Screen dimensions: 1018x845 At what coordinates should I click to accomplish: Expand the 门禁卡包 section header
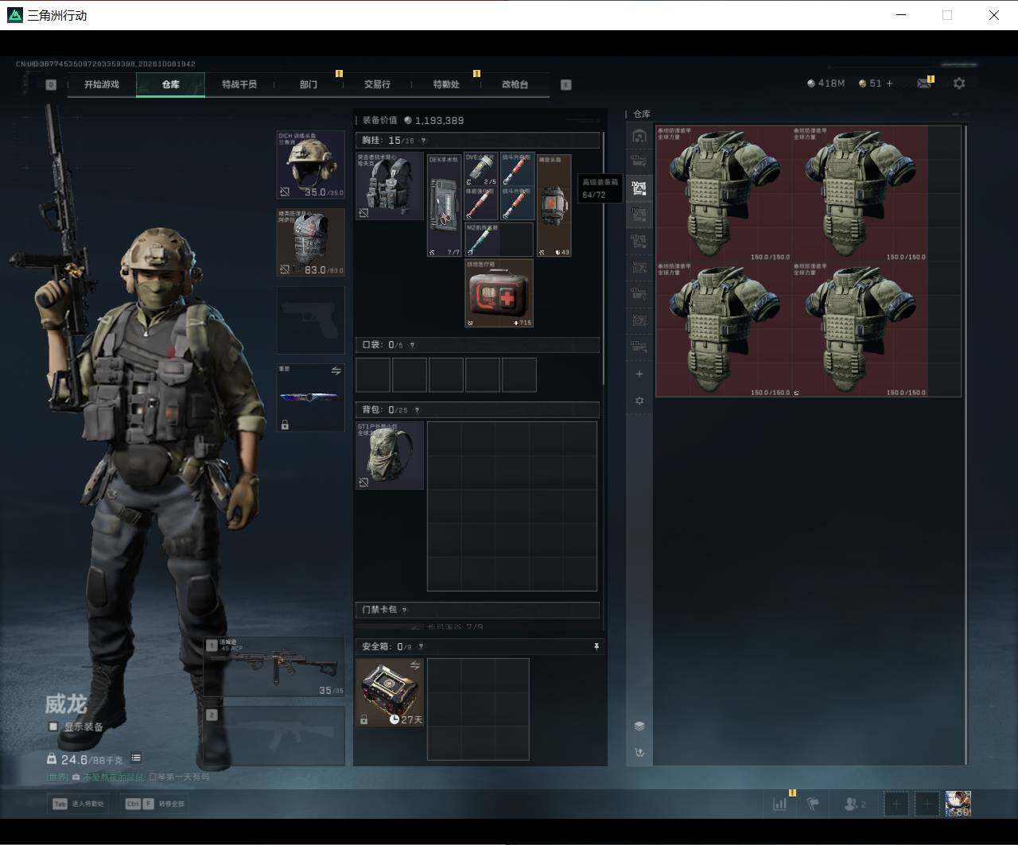pyautogui.click(x=477, y=610)
